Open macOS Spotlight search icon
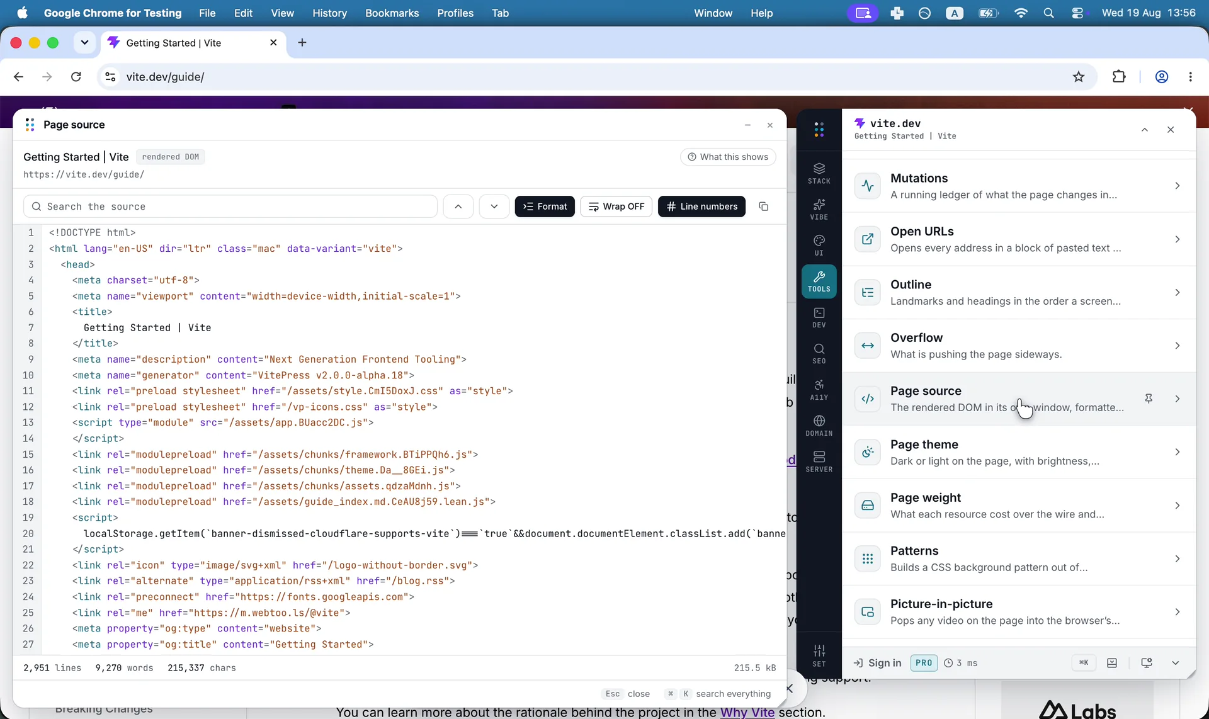 coord(1048,13)
